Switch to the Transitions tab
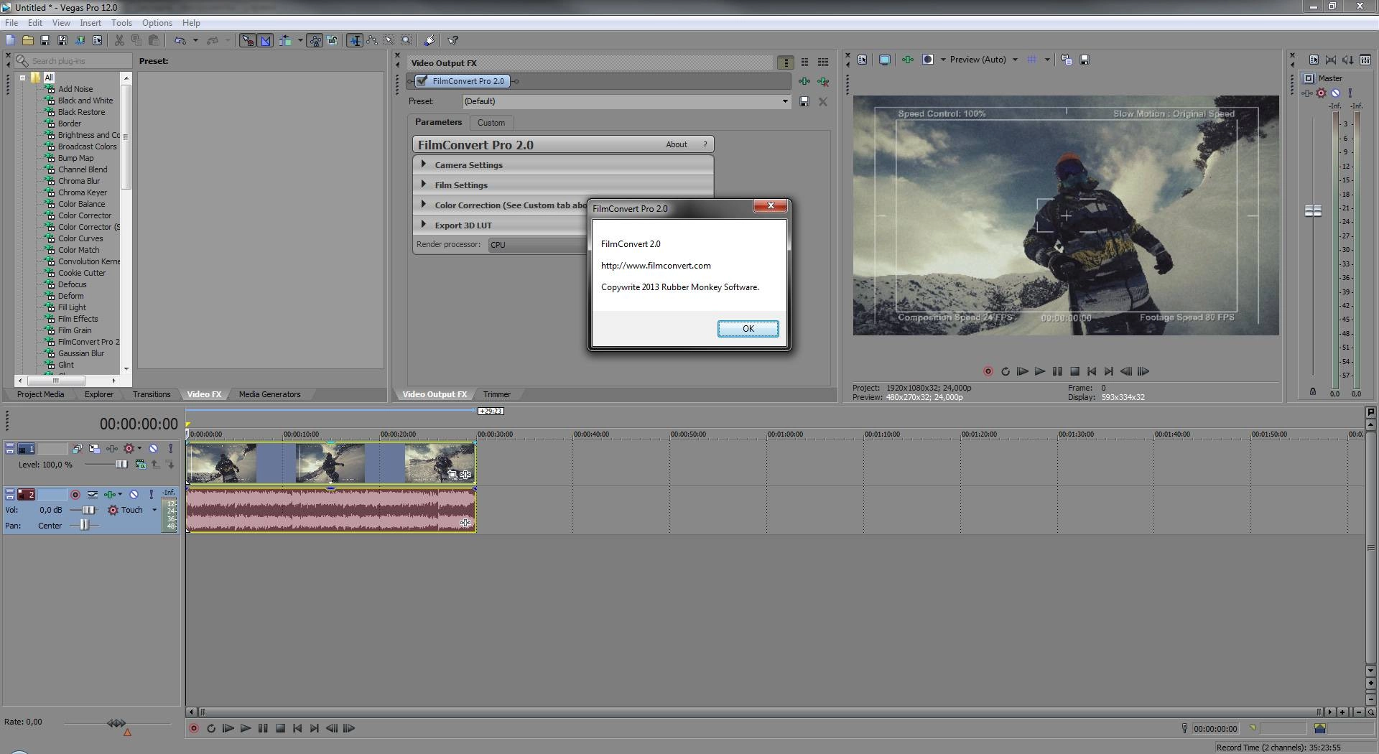Screen dimensions: 1379x754 coord(152,394)
